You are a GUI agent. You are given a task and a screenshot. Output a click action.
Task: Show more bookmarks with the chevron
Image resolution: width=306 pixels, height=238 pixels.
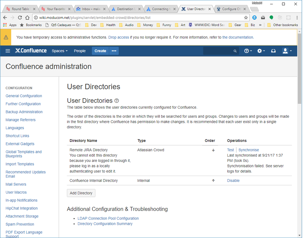pyautogui.click(x=260, y=25)
